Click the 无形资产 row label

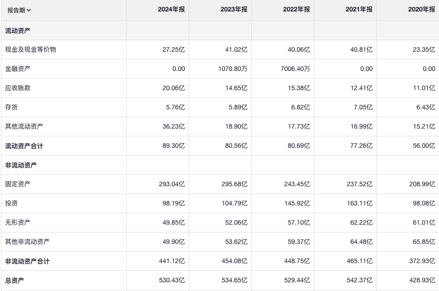pos(18,222)
